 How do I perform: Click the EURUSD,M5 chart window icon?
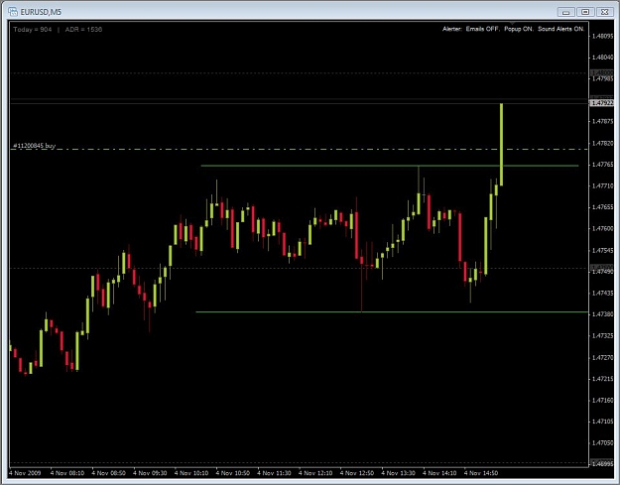tap(13, 12)
